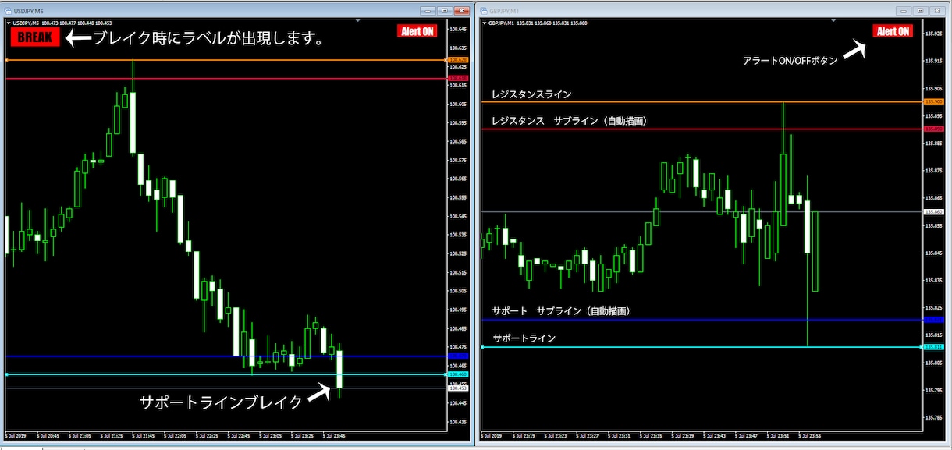
Task: Open the USDJPY,M5 window icon menu
Action: coord(9,11)
